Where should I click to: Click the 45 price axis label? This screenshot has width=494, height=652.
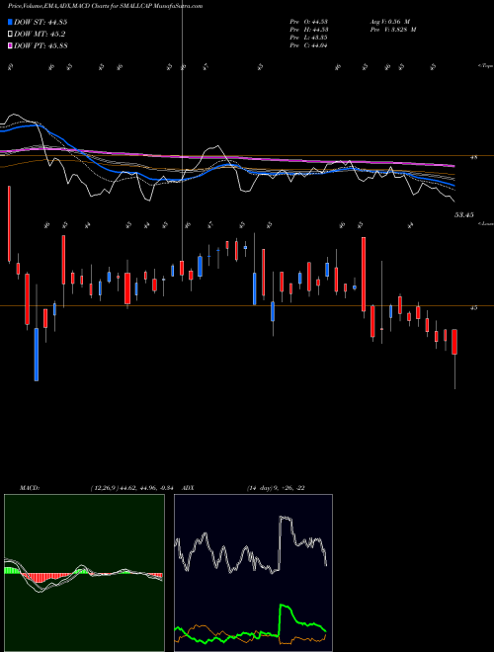click(x=473, y=308)
